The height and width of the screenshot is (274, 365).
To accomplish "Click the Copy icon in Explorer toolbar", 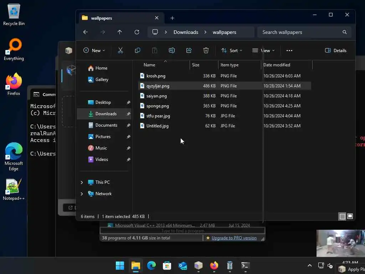I will [138, 50].
